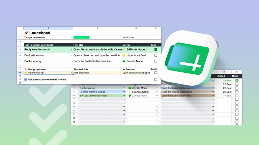Tick Done checkbox in empty row 7 of back sheet

point(237,99)
